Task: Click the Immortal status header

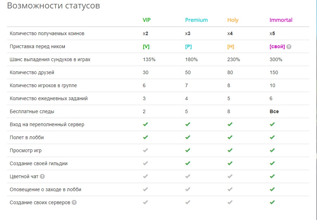Action: point(281,20)
